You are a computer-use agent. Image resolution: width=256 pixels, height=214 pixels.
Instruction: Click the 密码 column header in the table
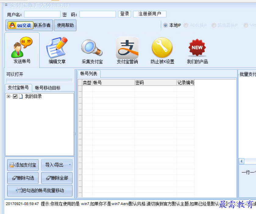(x=156, y=82)
